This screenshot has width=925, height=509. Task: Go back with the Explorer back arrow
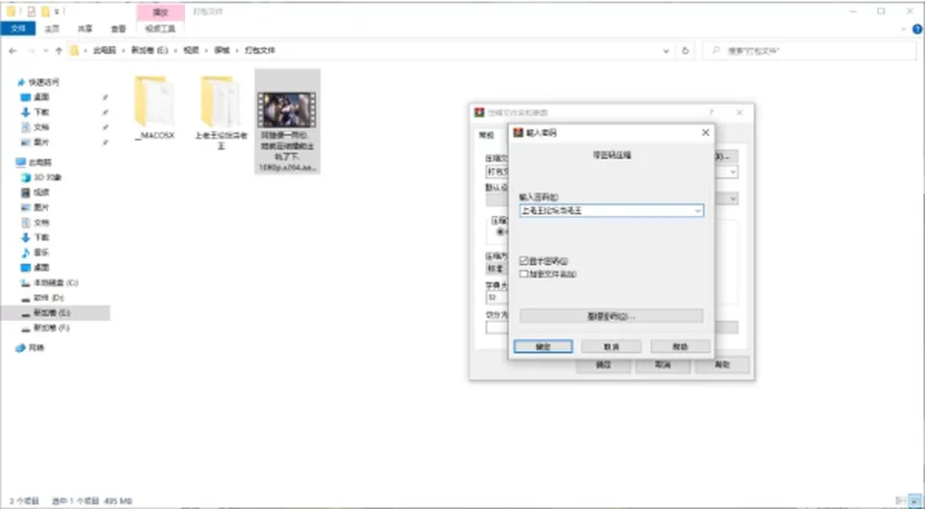click(x=13, y=51)
